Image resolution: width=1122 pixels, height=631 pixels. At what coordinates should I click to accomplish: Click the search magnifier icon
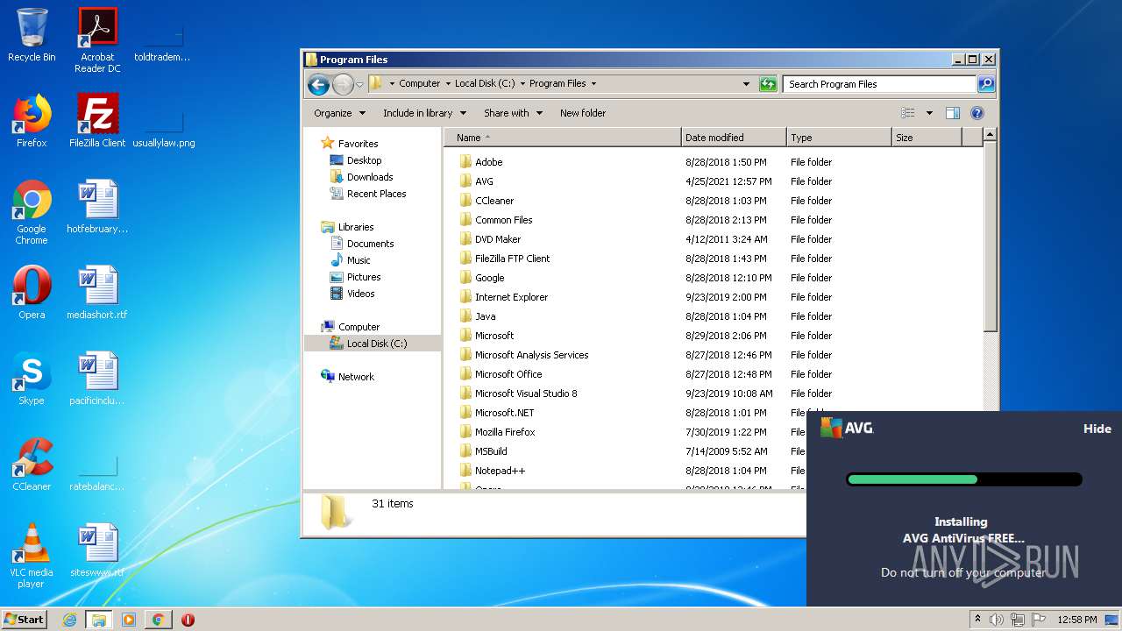click(x=986, y=84)
